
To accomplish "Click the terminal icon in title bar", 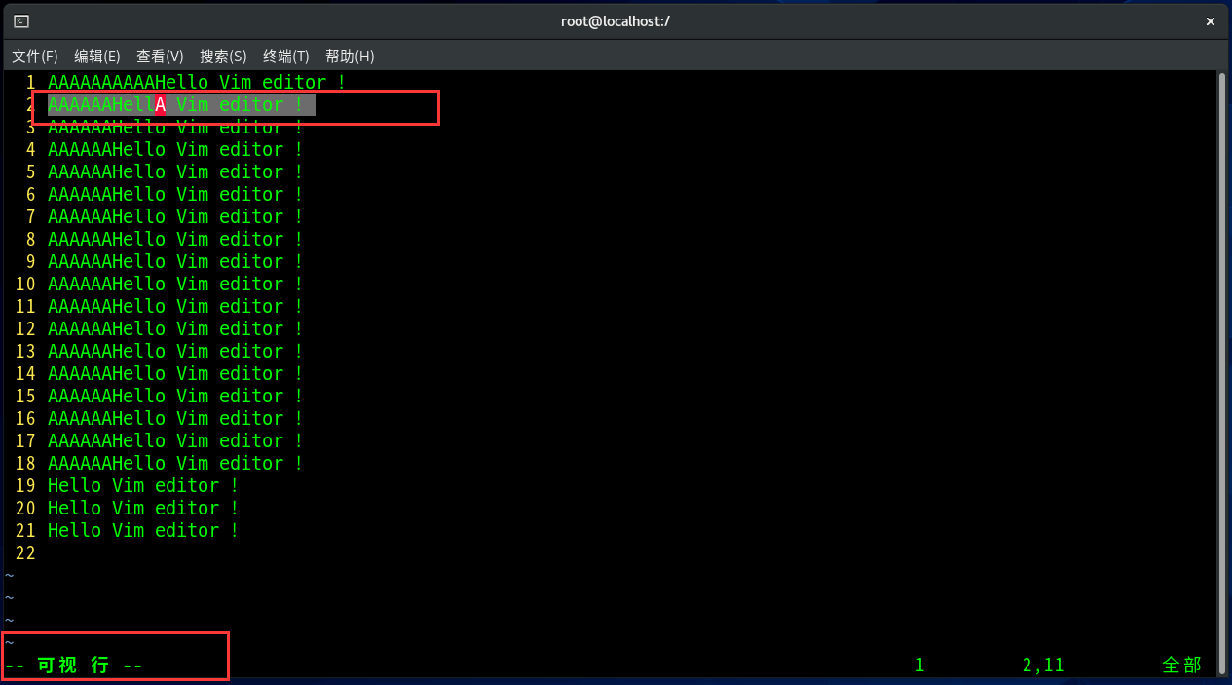I will point(21,20).
